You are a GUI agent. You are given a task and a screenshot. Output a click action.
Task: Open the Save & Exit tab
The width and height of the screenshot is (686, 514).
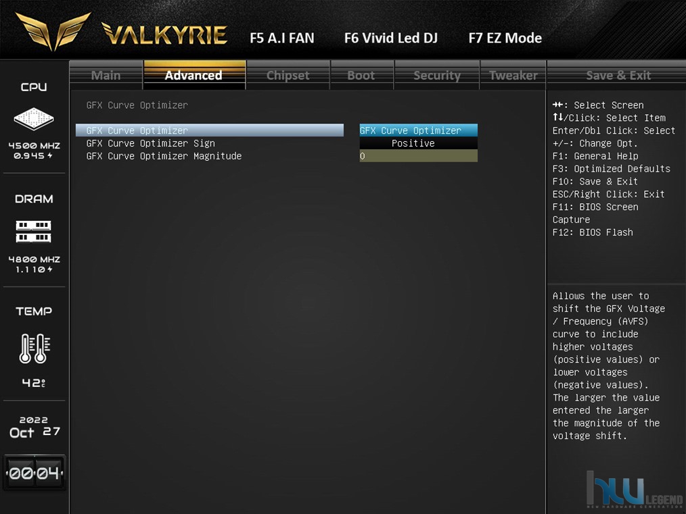pyautogui.click(x=618, y=75)
